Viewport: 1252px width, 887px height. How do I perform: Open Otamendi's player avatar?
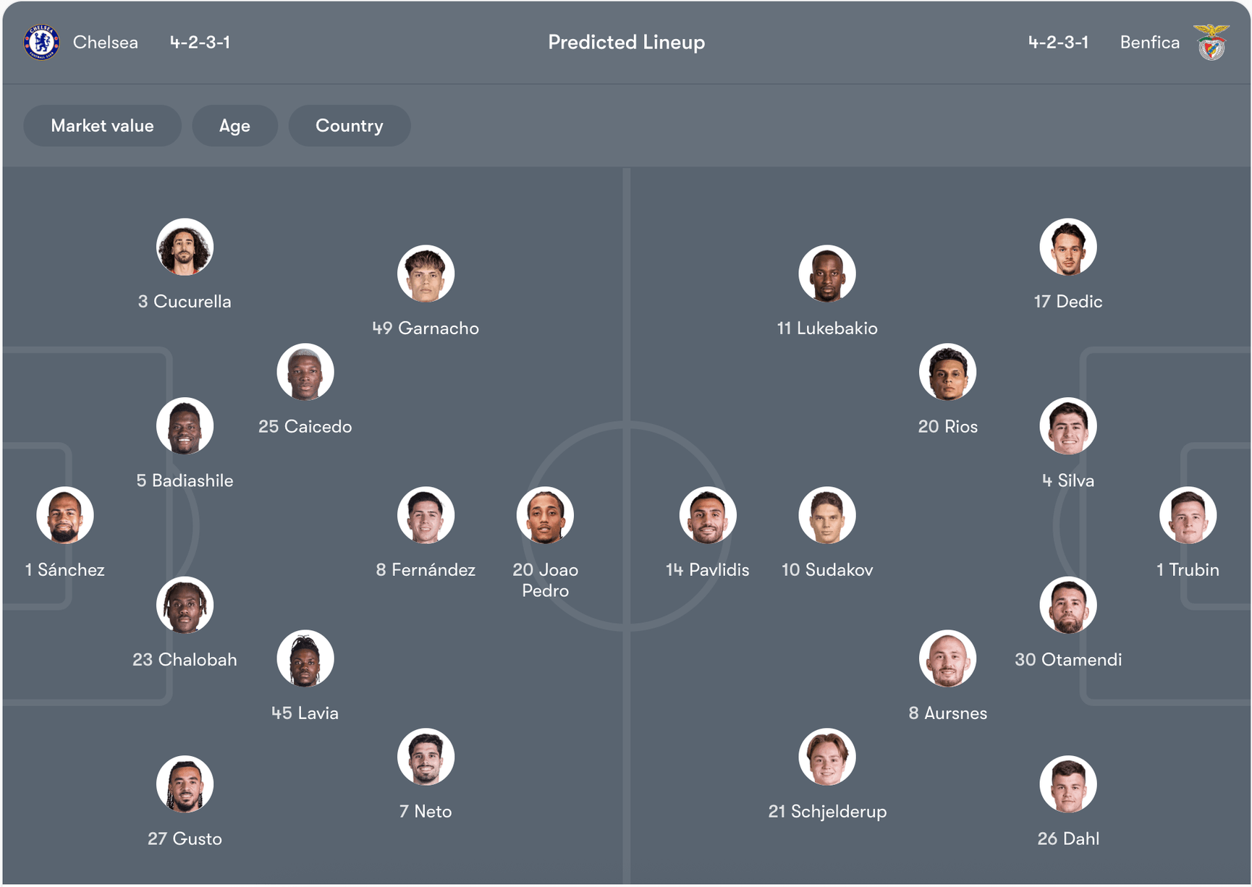click(1068, 606)
